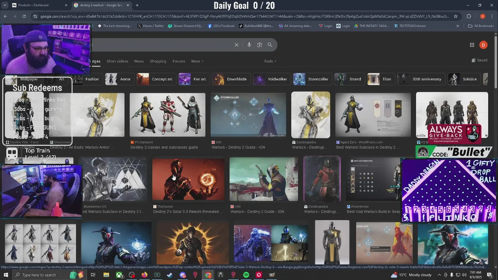498x280 pixels.
Task: Clear the Google search box text
Action: tap(236, 45)
